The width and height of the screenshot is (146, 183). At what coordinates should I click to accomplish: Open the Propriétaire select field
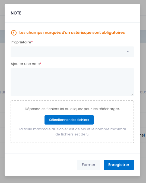pyautogui.click(x=72, y=52)
